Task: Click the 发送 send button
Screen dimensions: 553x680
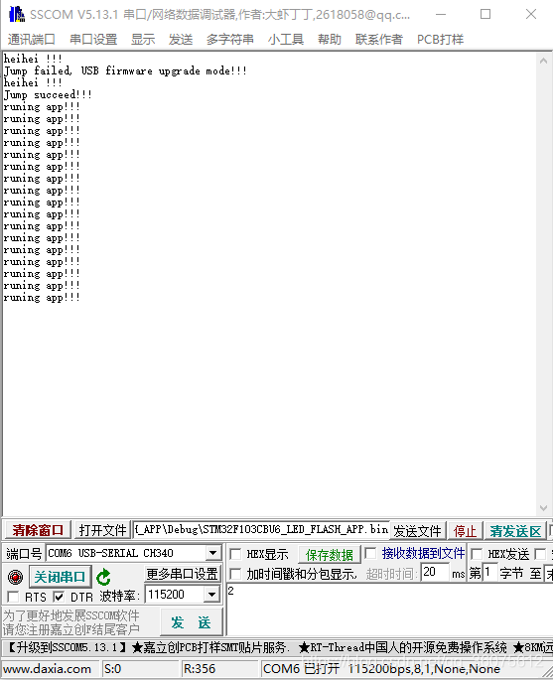Action: 191,622
